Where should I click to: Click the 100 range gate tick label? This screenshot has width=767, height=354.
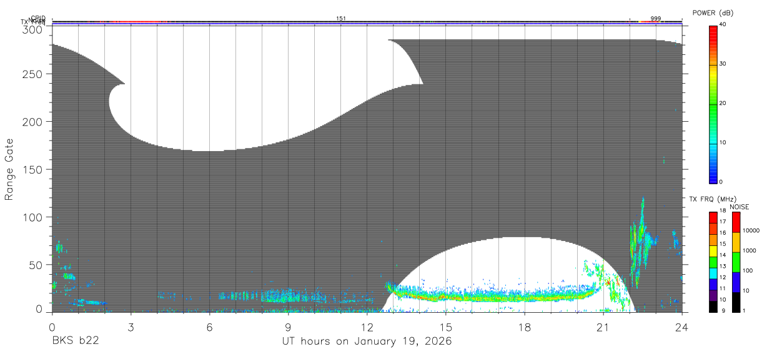33,217
